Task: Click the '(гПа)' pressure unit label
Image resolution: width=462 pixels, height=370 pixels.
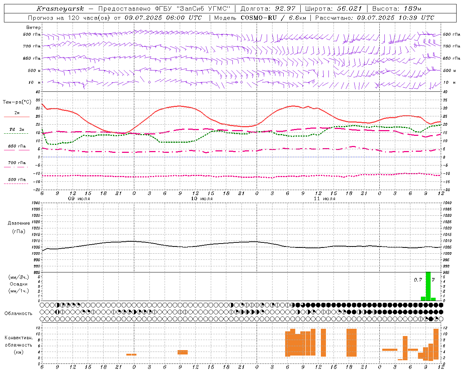Action: tap(19, 231)
